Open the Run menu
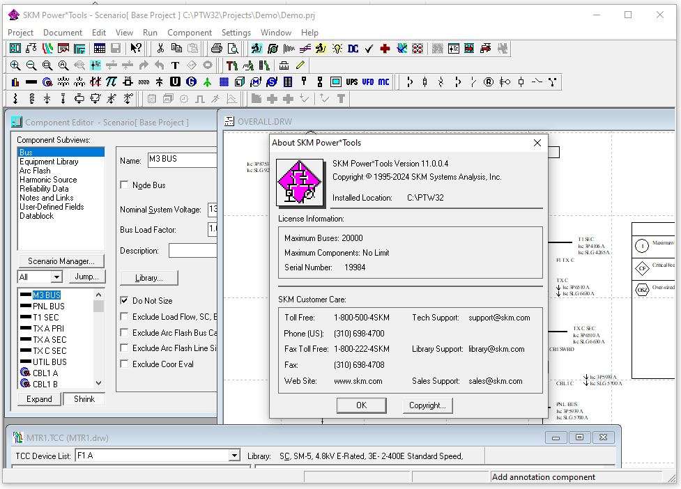 (150, 33)
